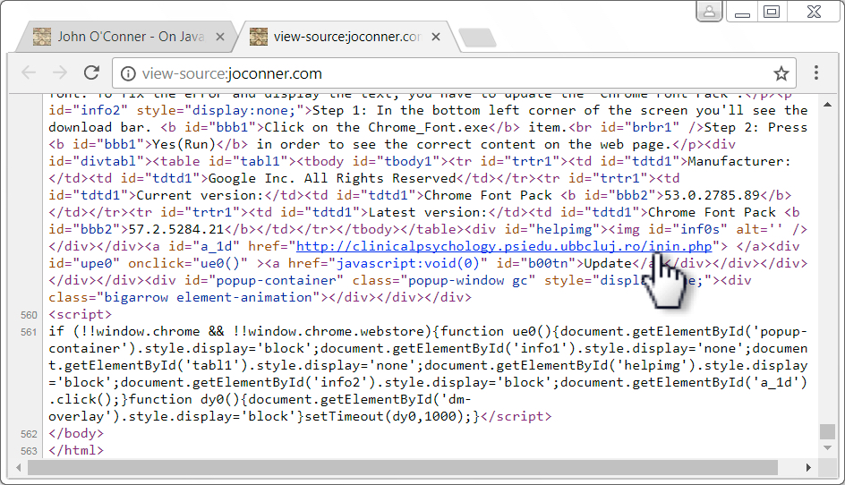The image size is (845, 485).
Task: Click horizontal scrollbar left arrow
Action: pyautogui.click(x=18, y=468)
